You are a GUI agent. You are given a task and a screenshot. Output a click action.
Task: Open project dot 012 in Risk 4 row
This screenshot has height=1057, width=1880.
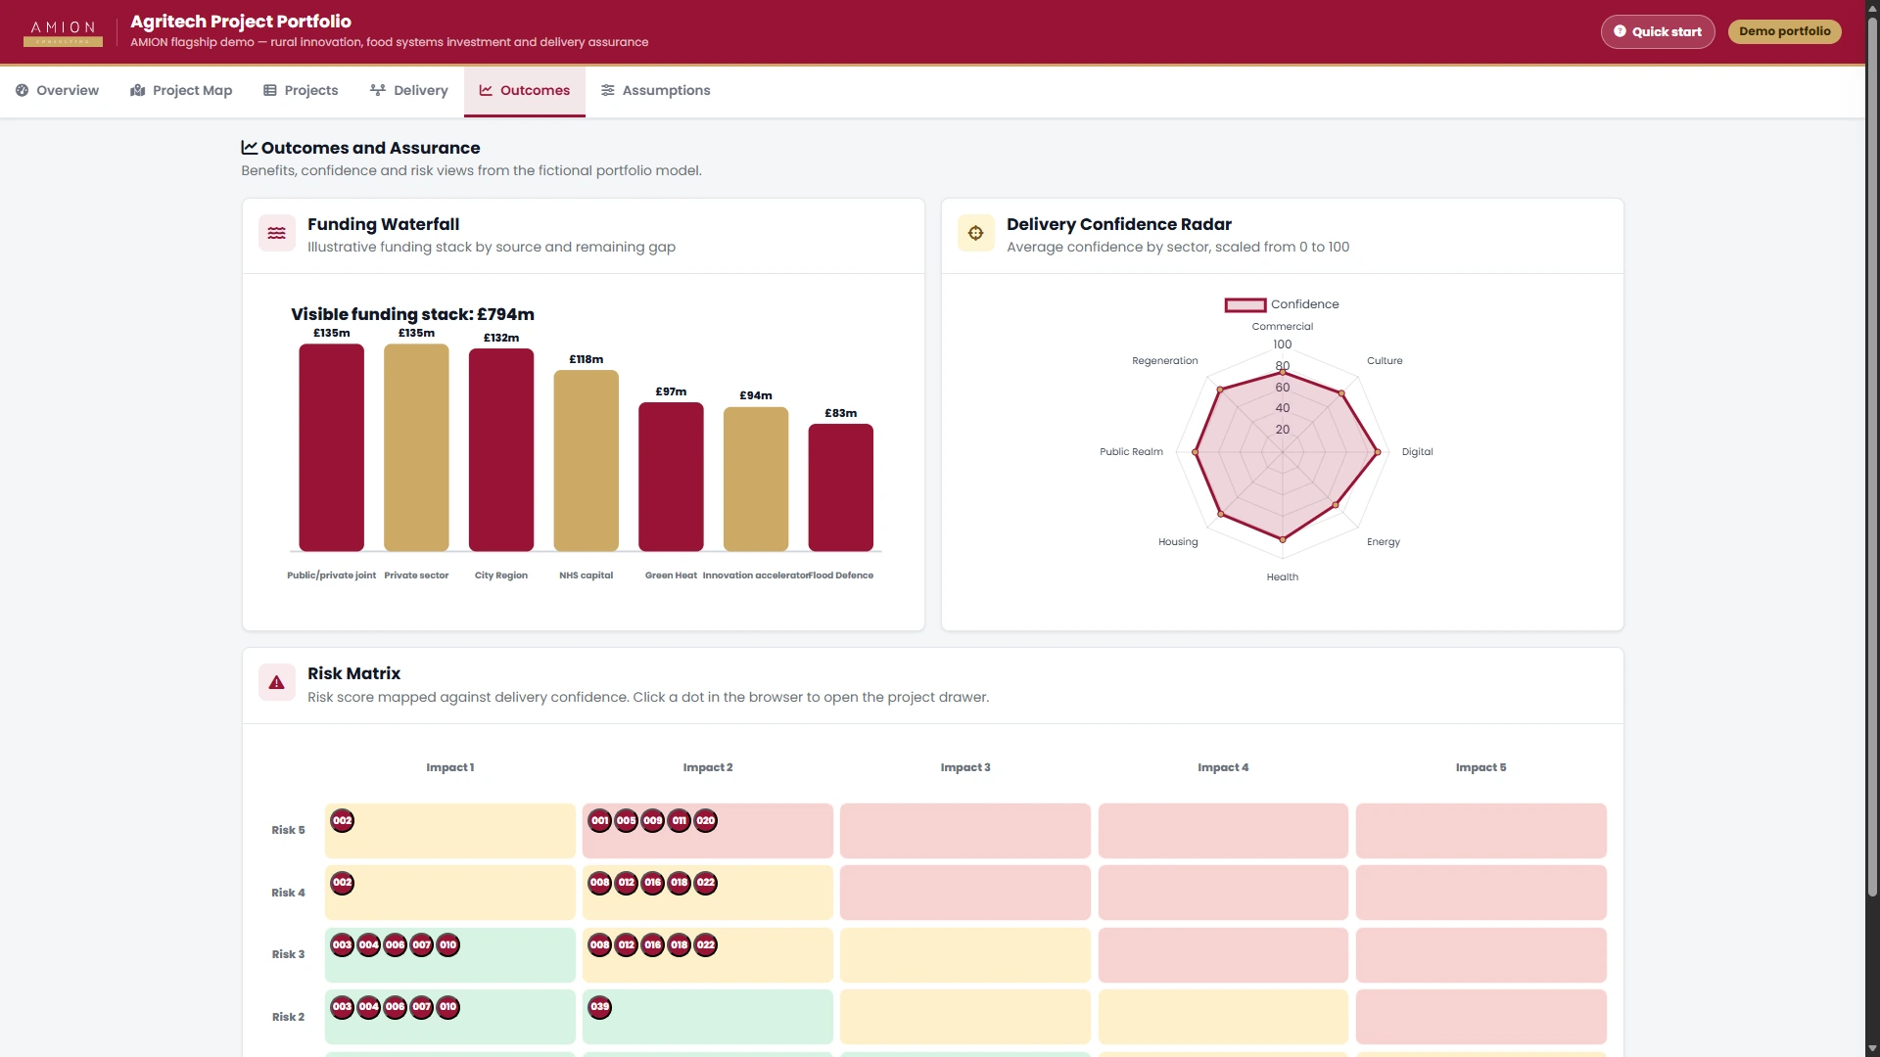click(x=627, y=883)
